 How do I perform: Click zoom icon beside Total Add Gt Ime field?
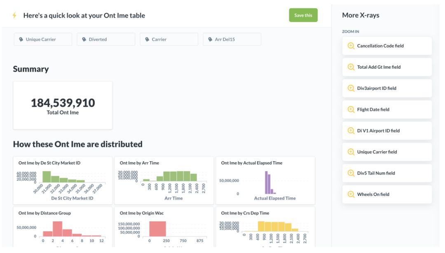(x=351, y=67)
